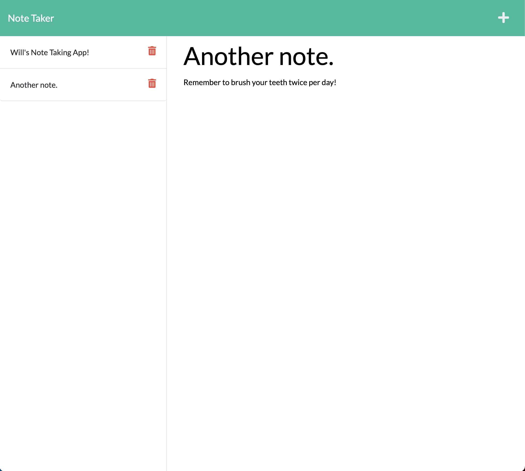The width and height of the screenshot is (525, 471).
Task: Open the note called Another note.
Action: (x=34, y=85)
